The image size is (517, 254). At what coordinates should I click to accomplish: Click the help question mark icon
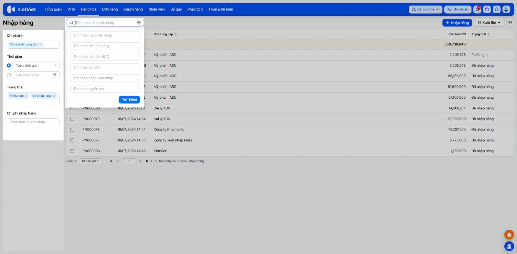[x=487, y=9]
